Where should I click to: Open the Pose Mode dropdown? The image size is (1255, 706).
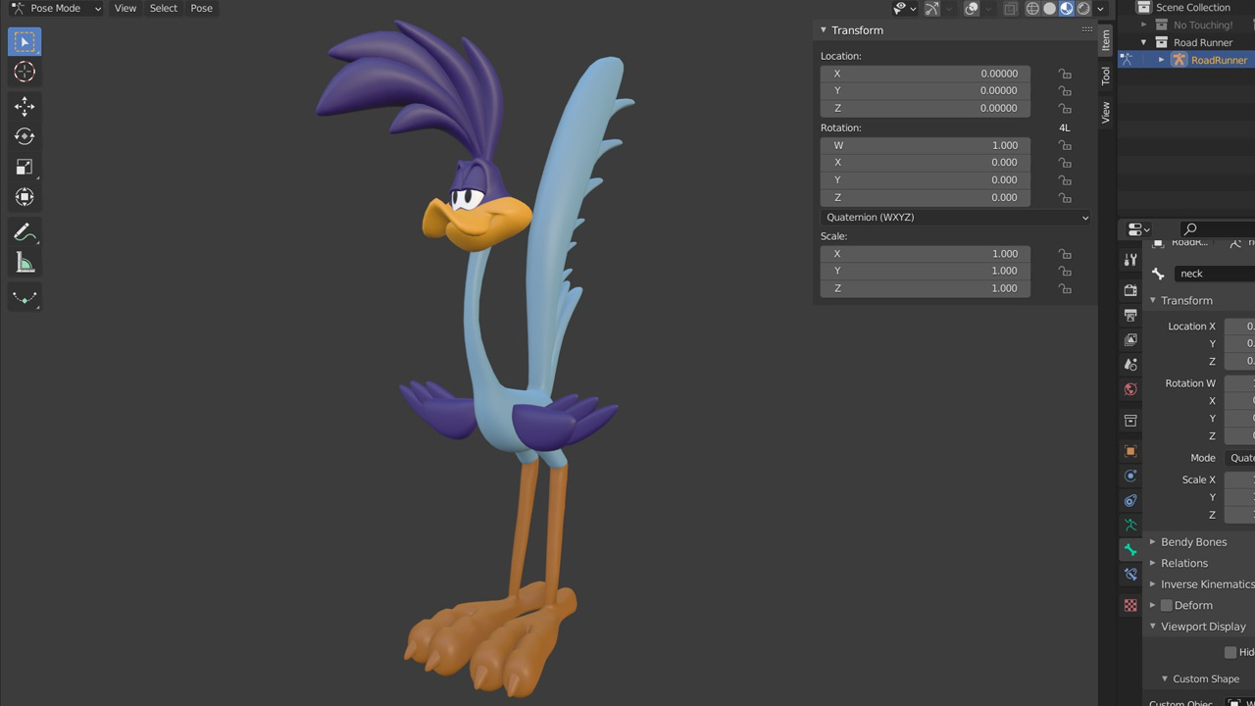[x=56, y=9]
